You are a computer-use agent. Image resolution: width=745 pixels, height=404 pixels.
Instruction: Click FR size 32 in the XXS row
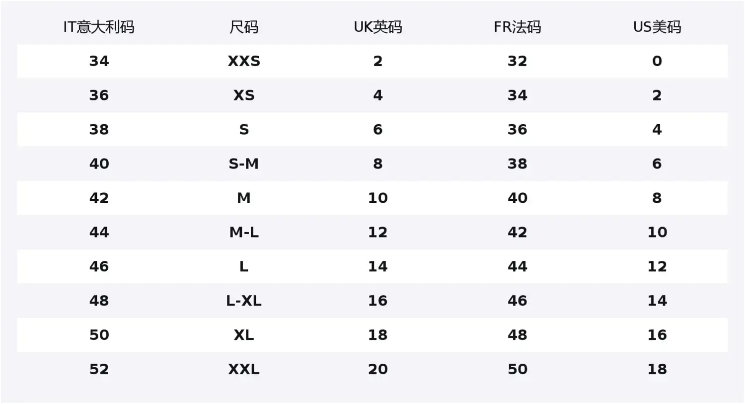(517, 61)
